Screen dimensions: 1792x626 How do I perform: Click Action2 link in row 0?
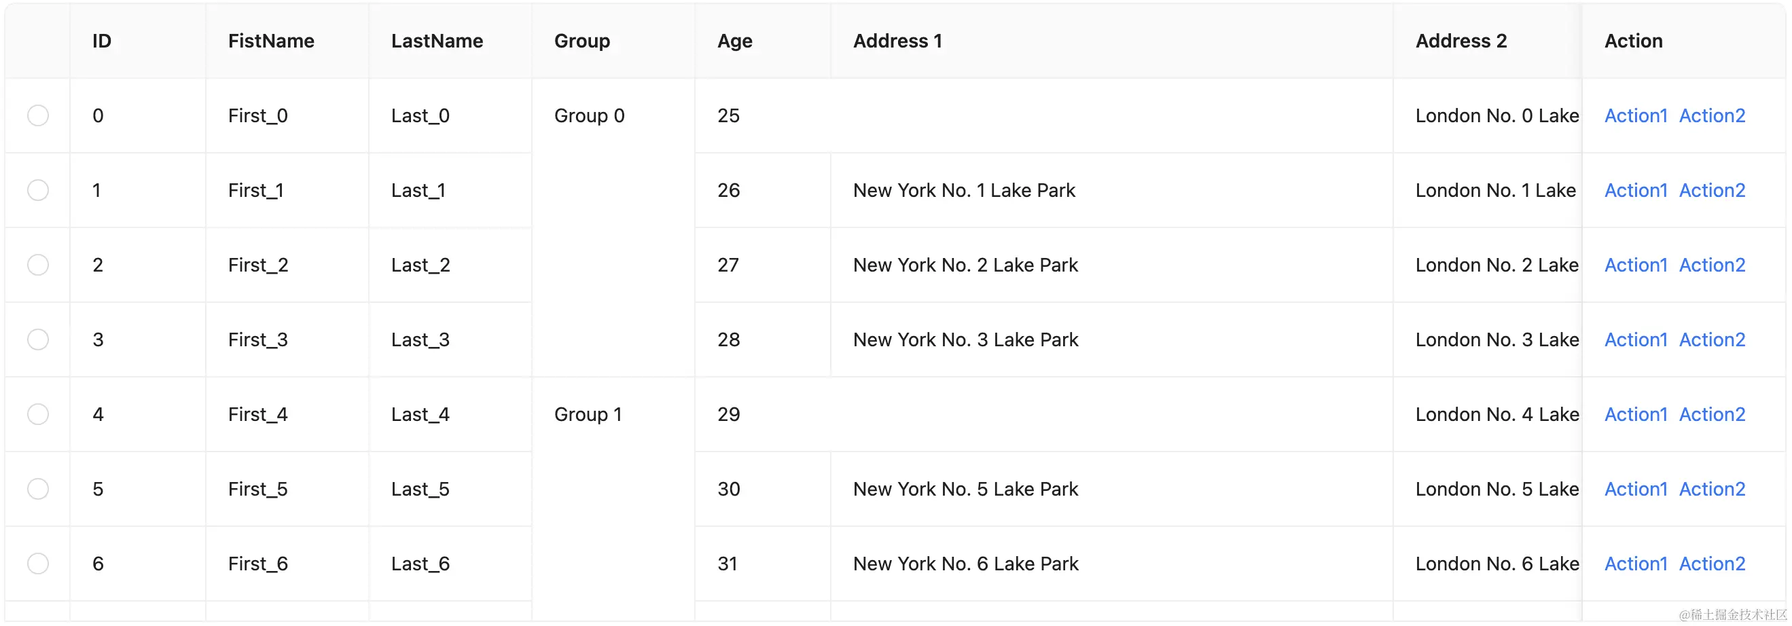coord(1712,115)
